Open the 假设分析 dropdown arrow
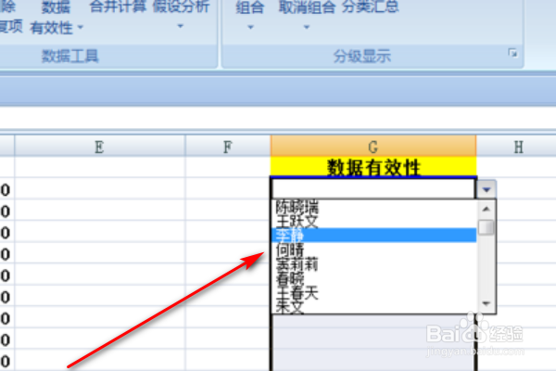 point(181,26)
